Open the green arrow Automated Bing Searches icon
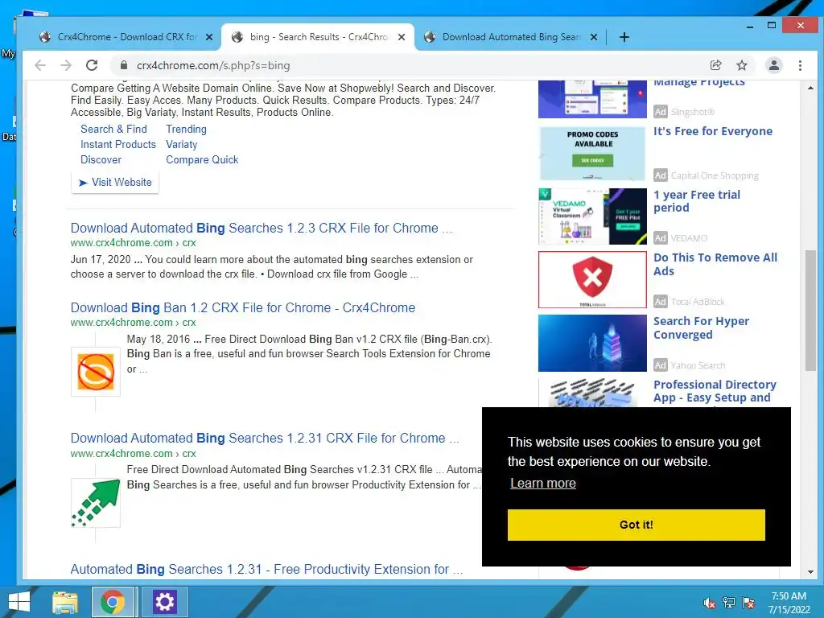 click(96, 503)
